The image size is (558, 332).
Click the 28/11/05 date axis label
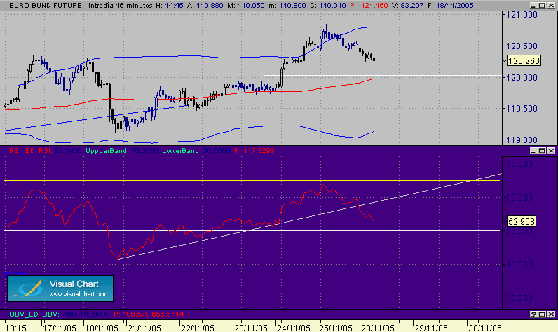pyautogui.click(x=378, y=328)
